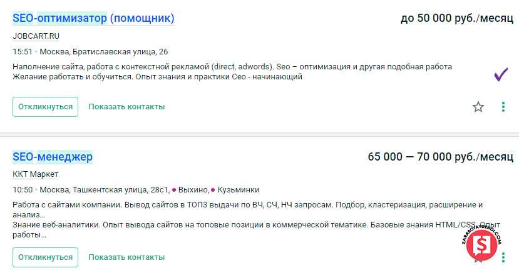Open three-dot menu for SEO-оптимизатор vacancy
519x273 pixels.
click(x=503, y=107)
